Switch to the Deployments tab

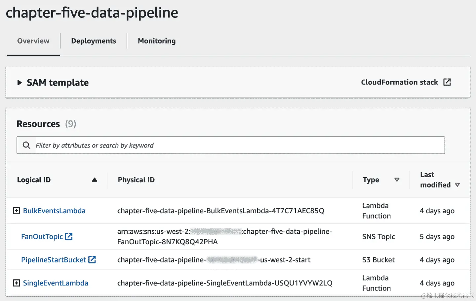pyautogui.click(x=94, y=41)
